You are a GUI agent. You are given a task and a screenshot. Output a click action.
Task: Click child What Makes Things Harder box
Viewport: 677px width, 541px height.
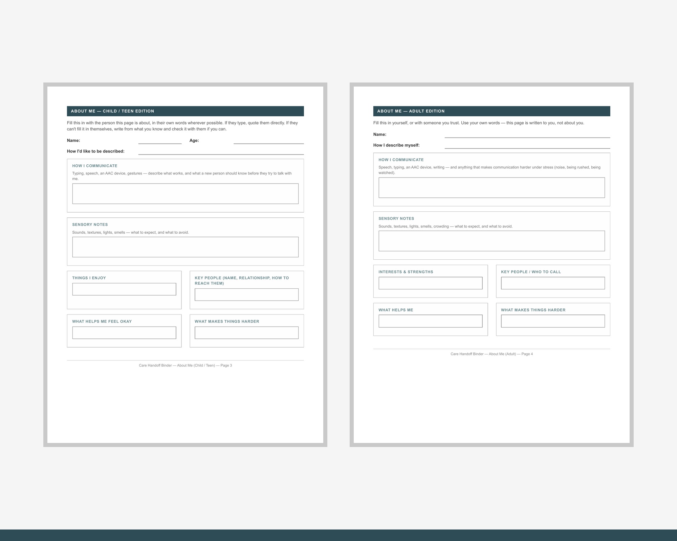pos(247,333)
